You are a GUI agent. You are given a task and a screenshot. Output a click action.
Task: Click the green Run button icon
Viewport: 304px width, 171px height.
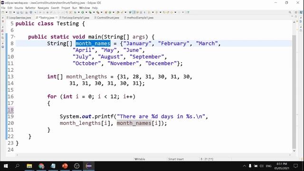tap(83, 12)
